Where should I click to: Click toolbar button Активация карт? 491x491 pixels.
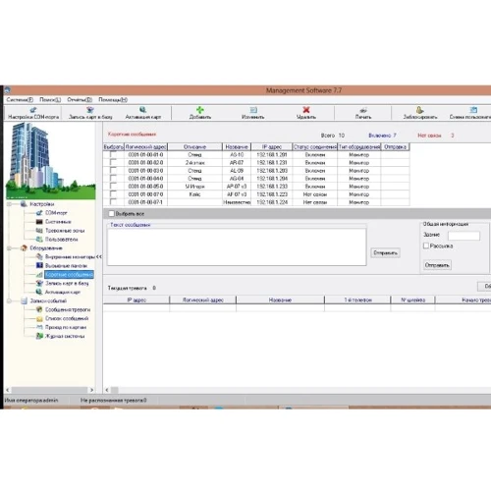tap(143, 113)
